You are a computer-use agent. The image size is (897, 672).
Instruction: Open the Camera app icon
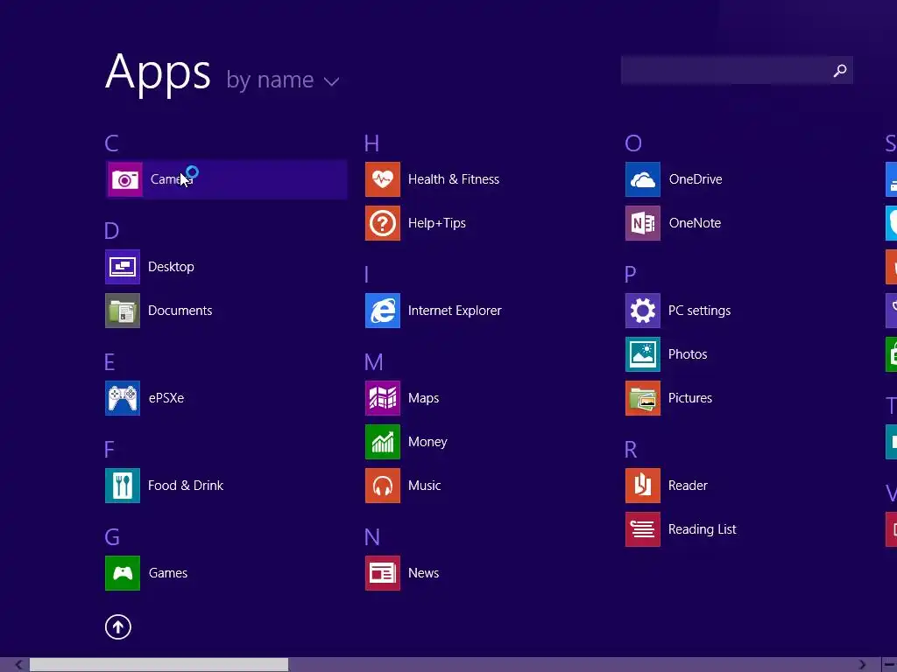click(124, 179)
